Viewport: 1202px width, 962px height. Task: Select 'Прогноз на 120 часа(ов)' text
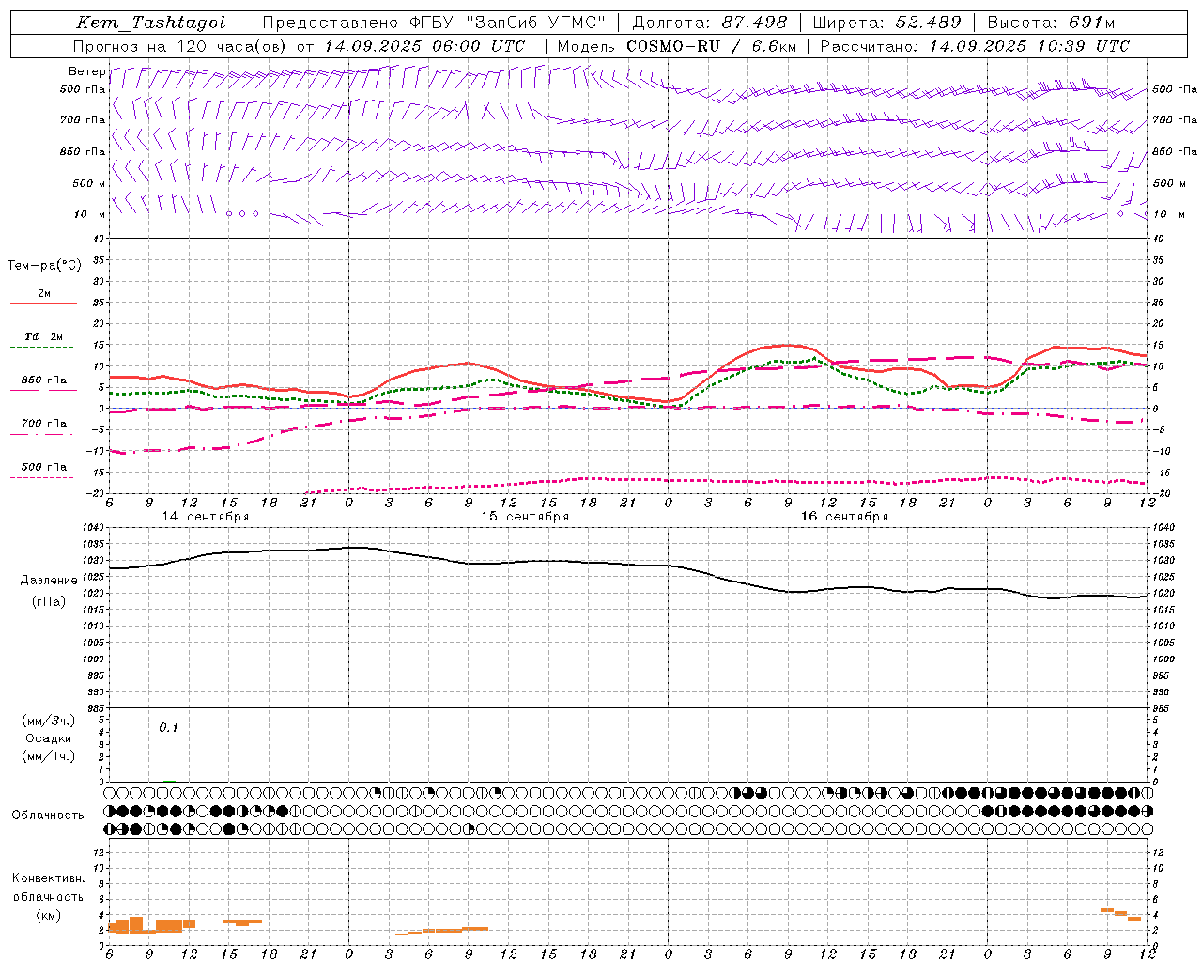point(179,46)
